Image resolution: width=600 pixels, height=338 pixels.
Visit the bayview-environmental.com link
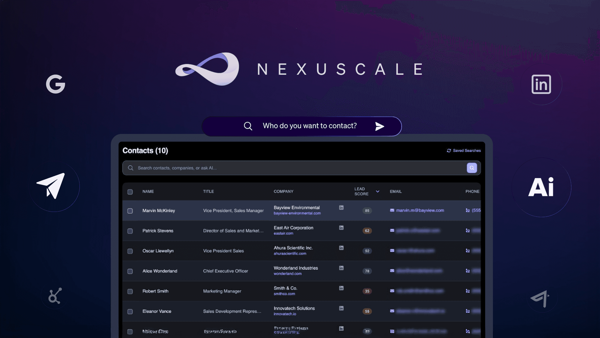point(297,214)
